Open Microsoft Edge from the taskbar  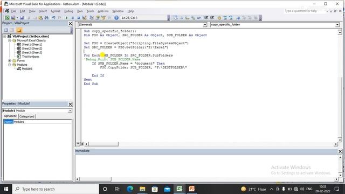tap(130, 189)
